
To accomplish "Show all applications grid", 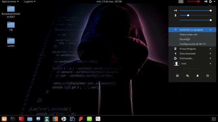I will click(x=214, y=119).
